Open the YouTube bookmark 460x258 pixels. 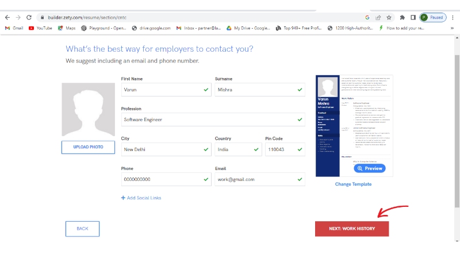click(x=40, y=28)
